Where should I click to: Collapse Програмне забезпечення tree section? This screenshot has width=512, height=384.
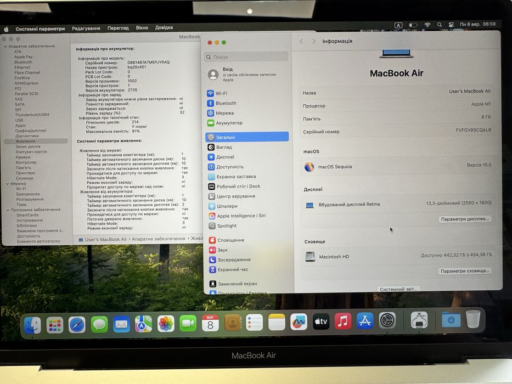tap(8, 210)
